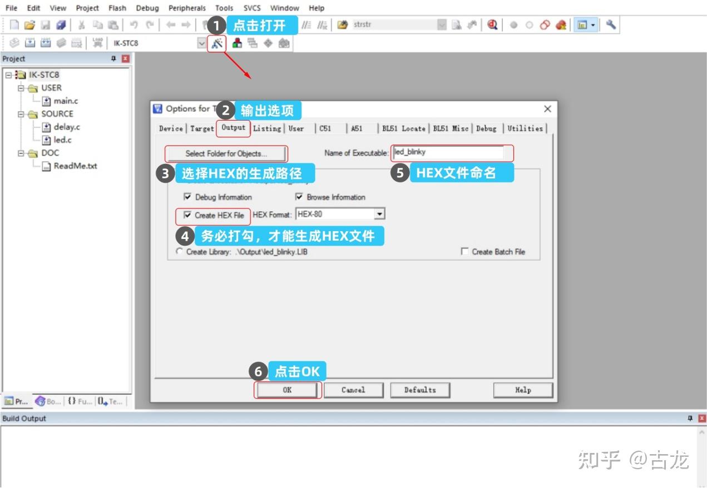707x488 pixels.
Task: Click the New file icon
Action: [x=14, y=24]
